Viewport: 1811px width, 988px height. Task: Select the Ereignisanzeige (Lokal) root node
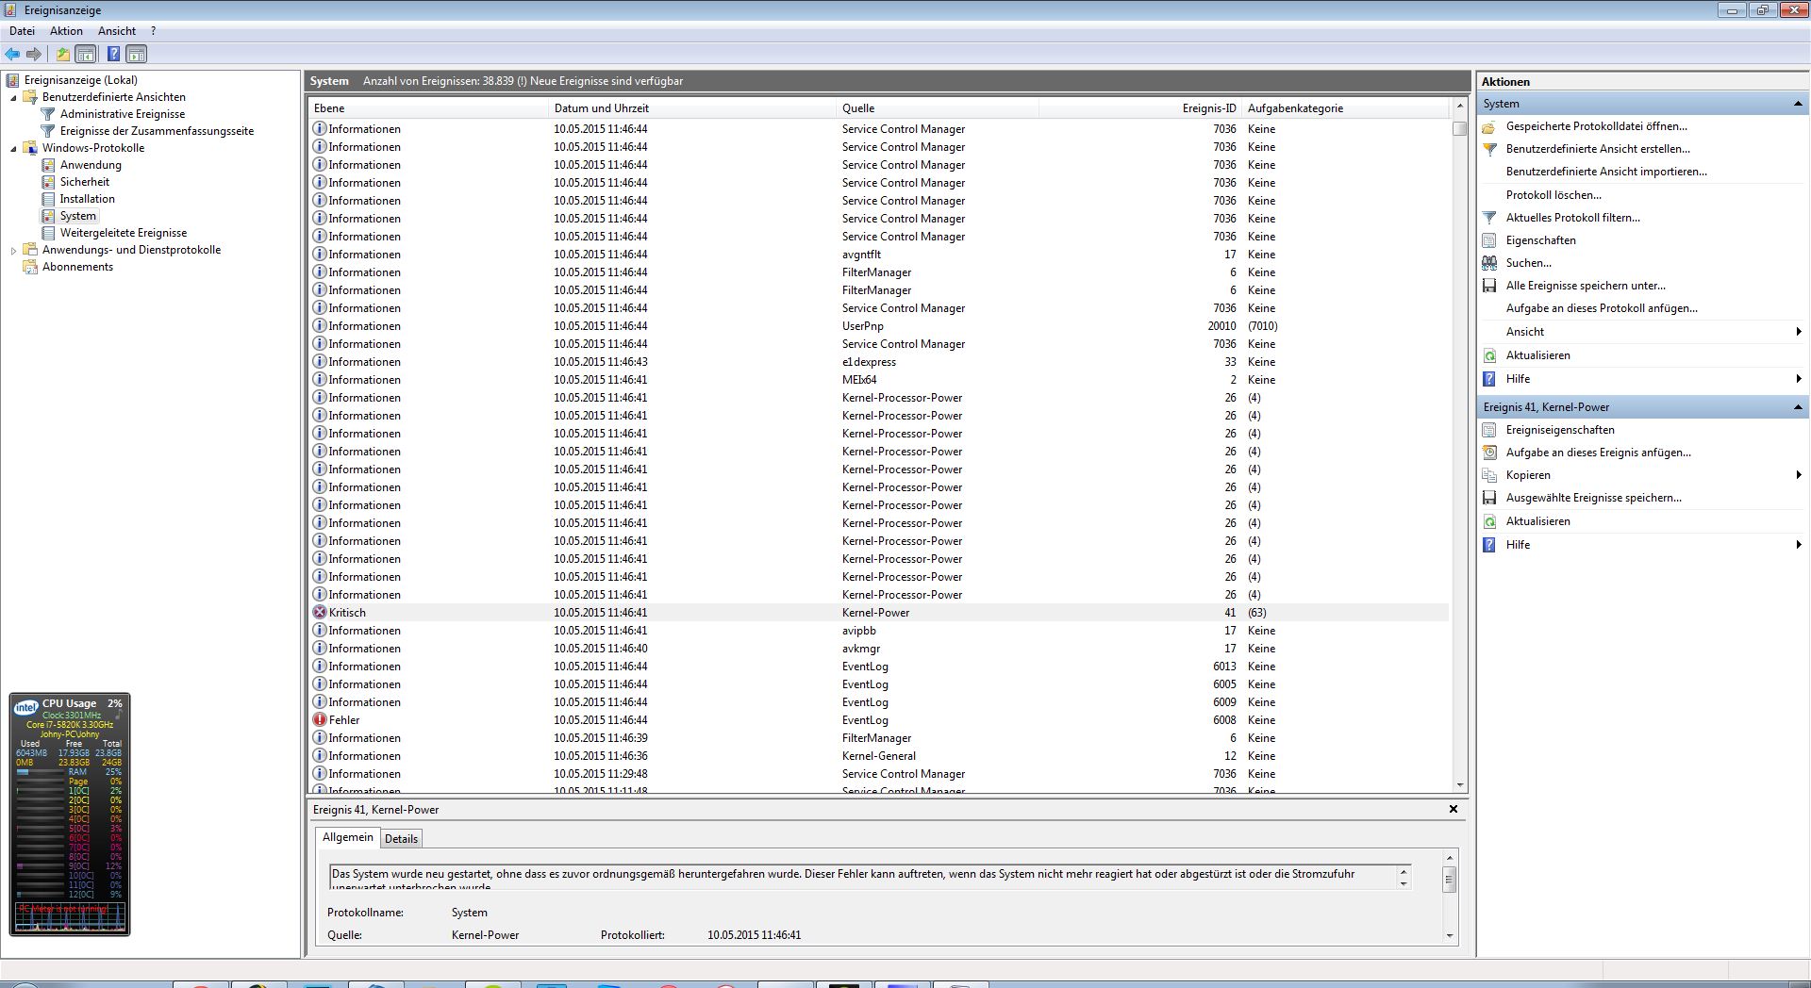(81, 80)
